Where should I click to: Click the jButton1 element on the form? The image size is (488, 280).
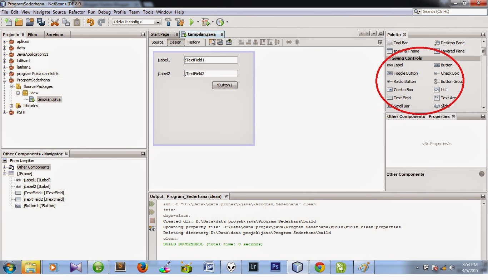[x=224, y=85]
